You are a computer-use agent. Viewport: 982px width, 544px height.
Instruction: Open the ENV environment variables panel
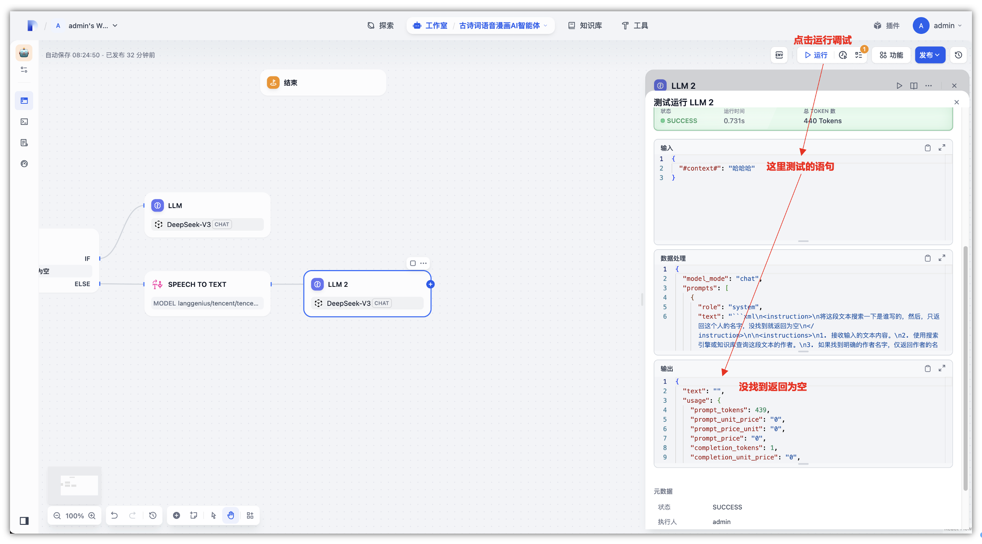point(779,55)
